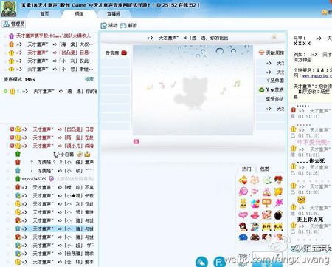This screenshot has height=267, width=332.
Task: Select the red lips gift icon
Action: [x=255, y=215]
